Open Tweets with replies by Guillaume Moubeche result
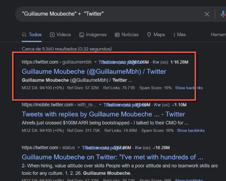 click(x=103, y=114)
